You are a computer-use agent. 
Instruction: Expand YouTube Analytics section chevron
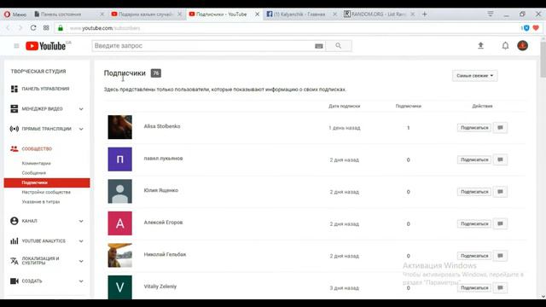coord(81,240)
